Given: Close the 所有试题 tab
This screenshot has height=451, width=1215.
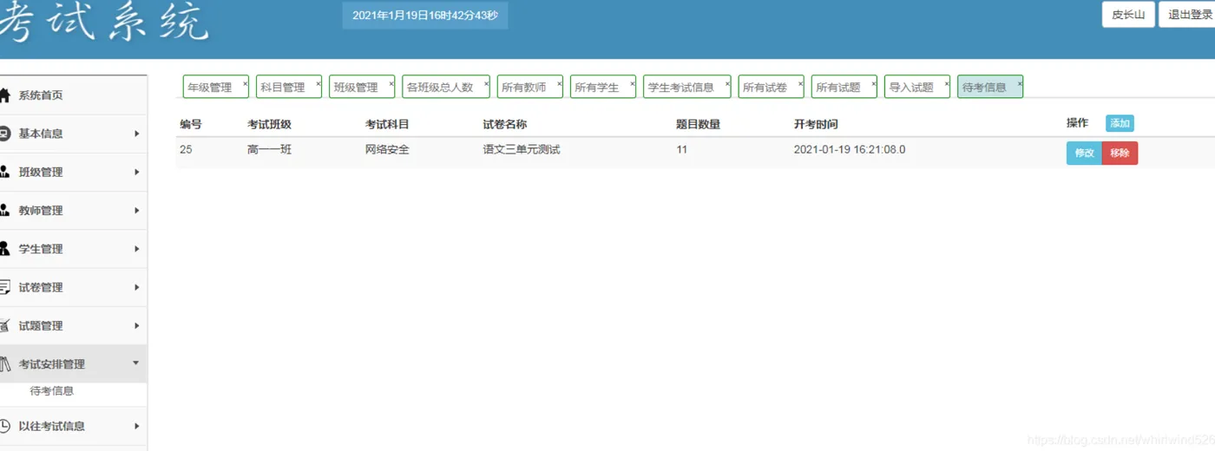Looking at the screenshot, I should pos(874,83).
